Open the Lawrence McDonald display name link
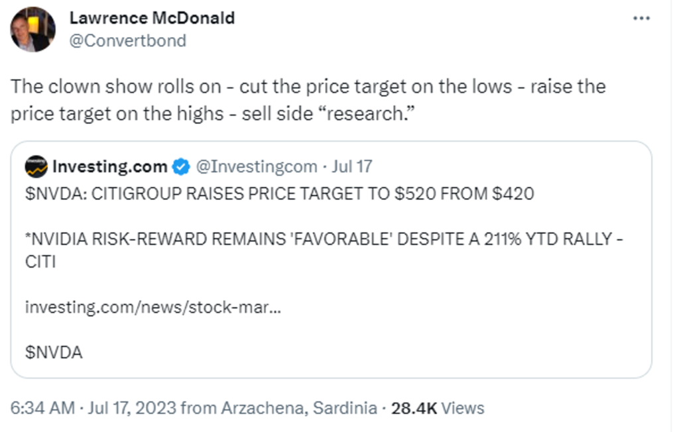The height and width of the screenshot is (432, 679). (x=152, y=18)
